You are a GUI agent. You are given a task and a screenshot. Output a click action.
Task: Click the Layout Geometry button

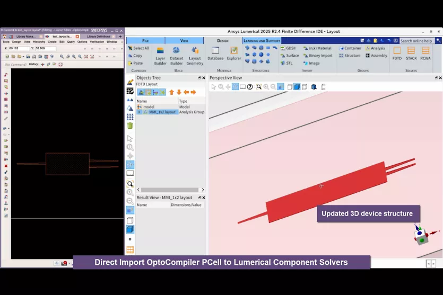[195, 55]
